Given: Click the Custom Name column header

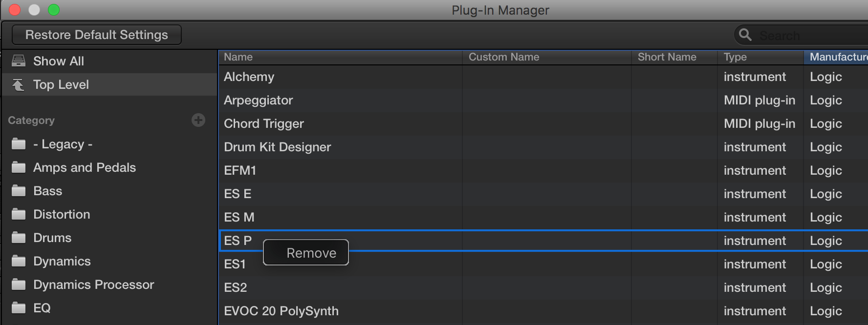Looking at the screenshot, I should coord(504,57).
